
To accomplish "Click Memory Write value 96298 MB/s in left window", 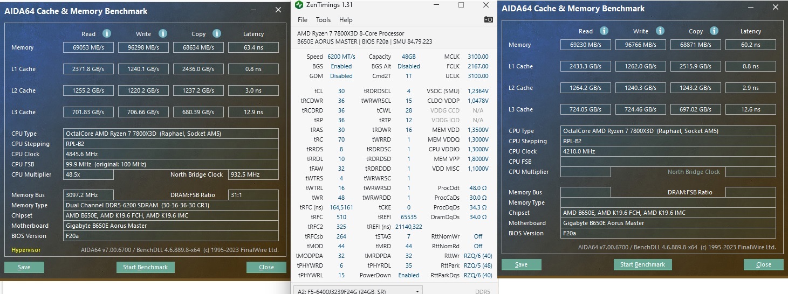I will (x=143, y=47).
